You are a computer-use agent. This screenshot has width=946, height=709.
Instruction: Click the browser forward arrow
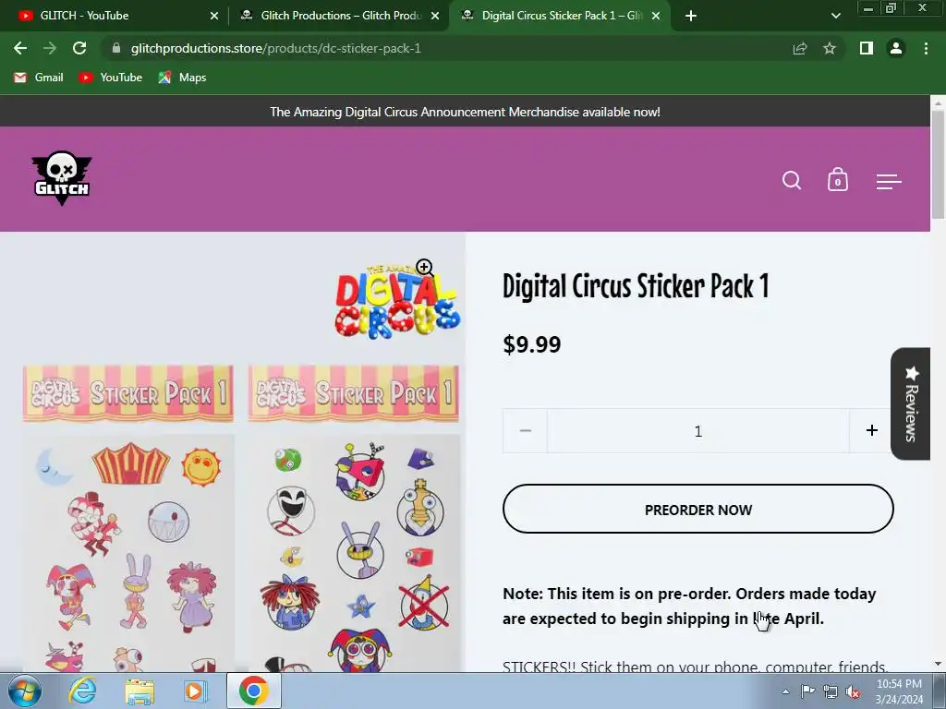coord(50,48)
